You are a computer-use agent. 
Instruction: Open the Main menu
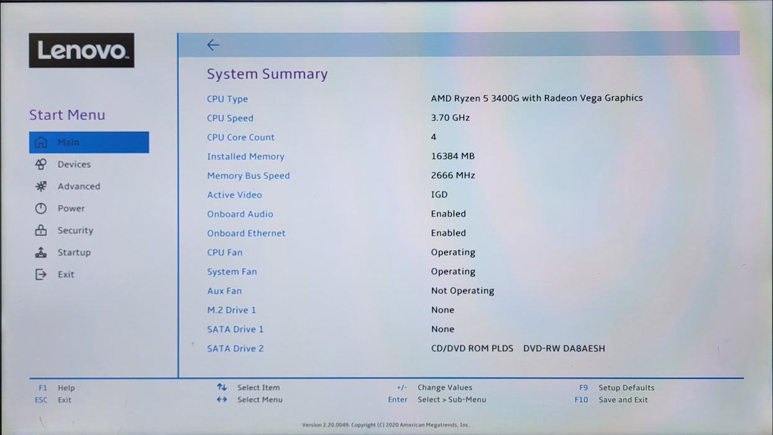[x=89, y=142]
